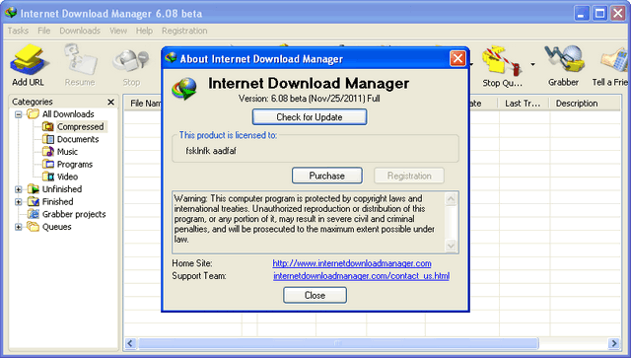This screenshot has height=358, width=631.
Task: Click the Last Try column header
Action: click(525, 104)
